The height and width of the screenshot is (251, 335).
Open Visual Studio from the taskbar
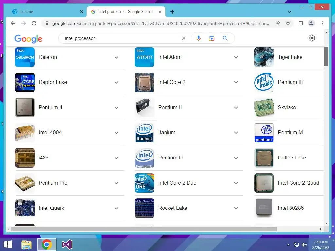coord(67,244)
